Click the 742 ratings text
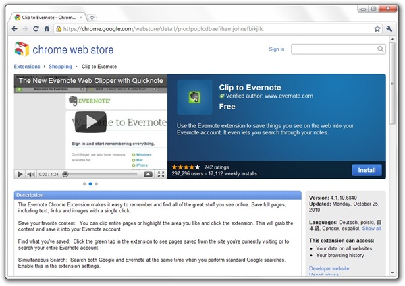This screenshot has width=405, height=286. tap(217, 167)
